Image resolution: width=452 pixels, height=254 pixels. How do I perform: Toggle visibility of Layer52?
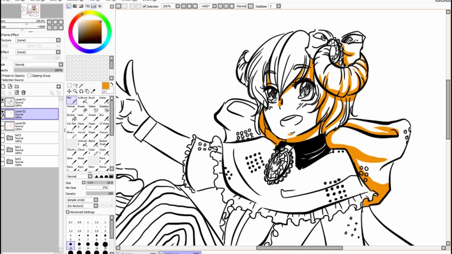pos(2,112)
